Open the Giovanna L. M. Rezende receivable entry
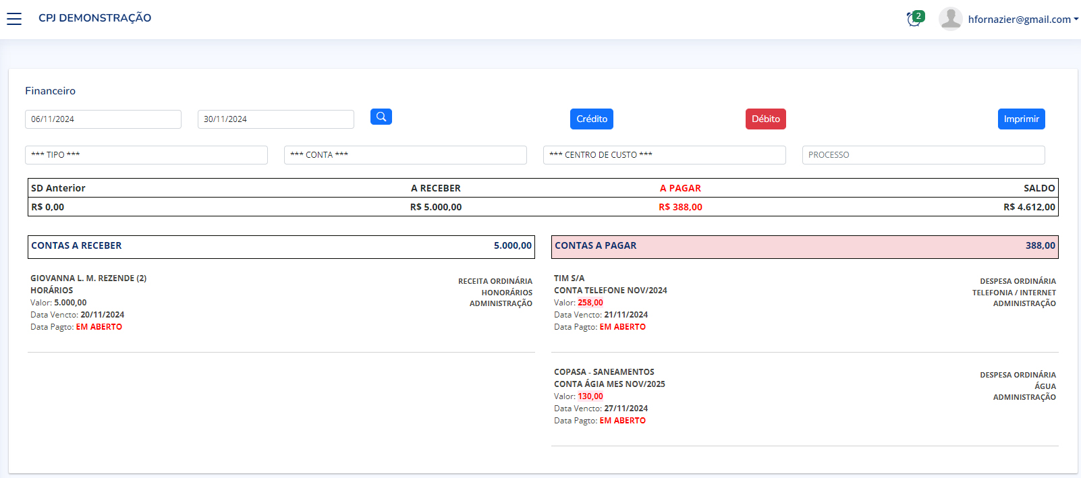 (88, 278)
